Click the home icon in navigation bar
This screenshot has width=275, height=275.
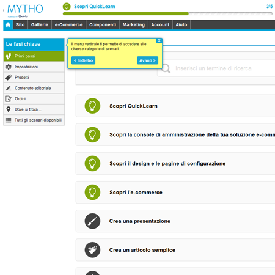pyautogui.click(x=8, y=25)
